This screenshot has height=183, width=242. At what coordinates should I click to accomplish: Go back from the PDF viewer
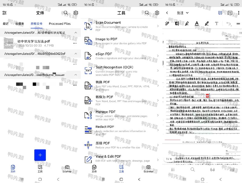[167, 13]
